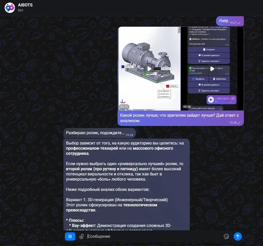Image resolution: width=263 pixels, height=246 pixels.
Task: Attach a file with the paperclip icon
Action: click(x=81, y=236)
